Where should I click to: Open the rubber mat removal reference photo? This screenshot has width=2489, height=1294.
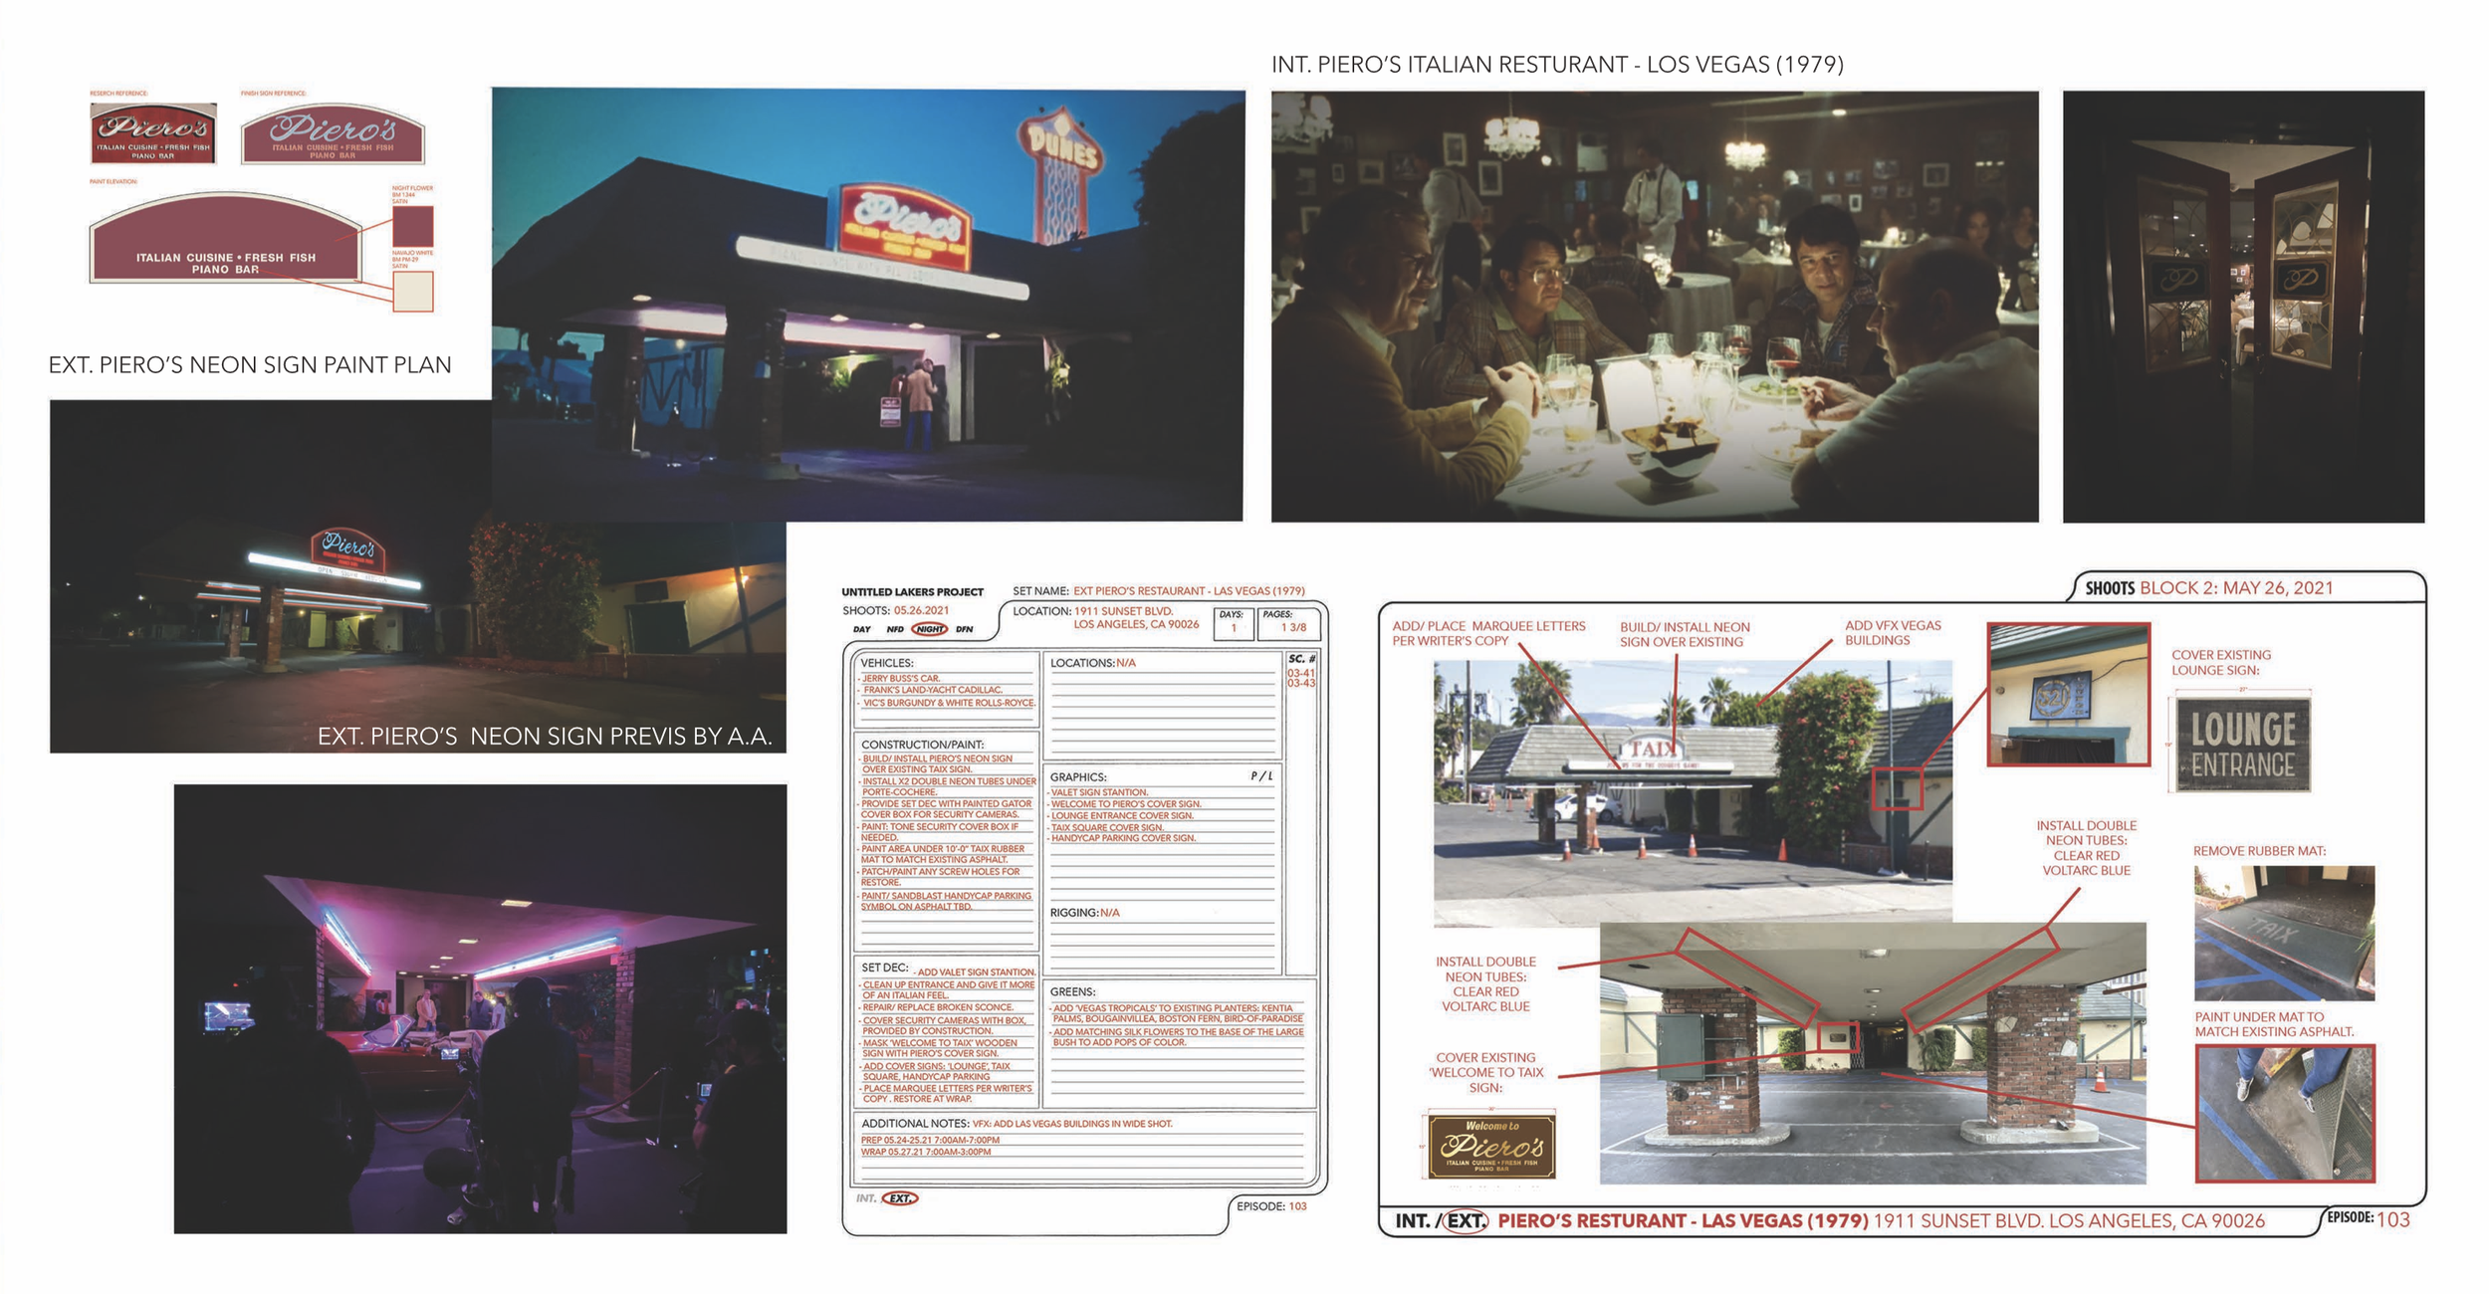point(2284,933)
